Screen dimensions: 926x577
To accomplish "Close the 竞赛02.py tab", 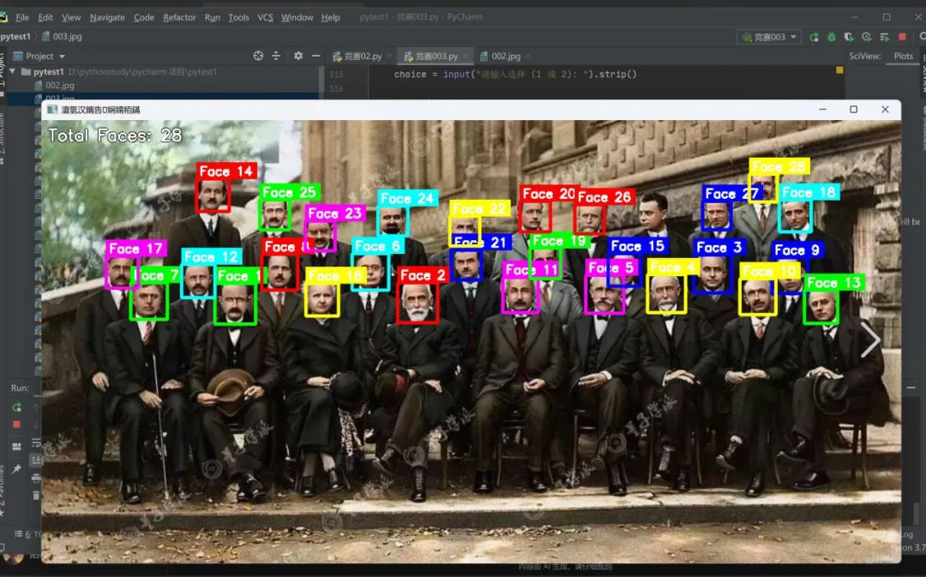I will click(x=389, y=56).
